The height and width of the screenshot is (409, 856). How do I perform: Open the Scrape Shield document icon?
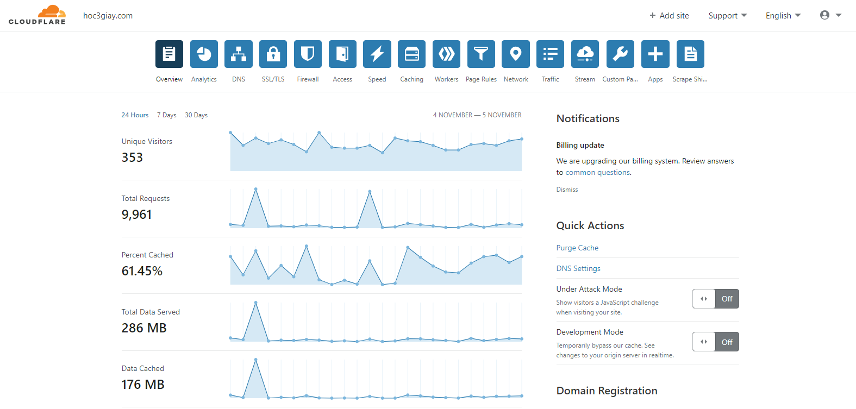coord(690,54)
